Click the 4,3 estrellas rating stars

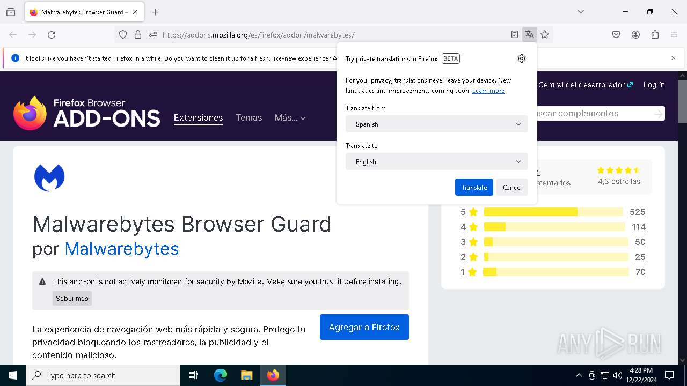pos(619,170)
